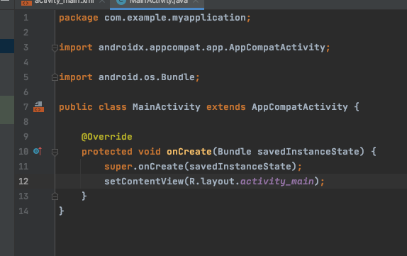Click line number 7 in the gutter
The image size is (407, 256).
click(26, 106)
